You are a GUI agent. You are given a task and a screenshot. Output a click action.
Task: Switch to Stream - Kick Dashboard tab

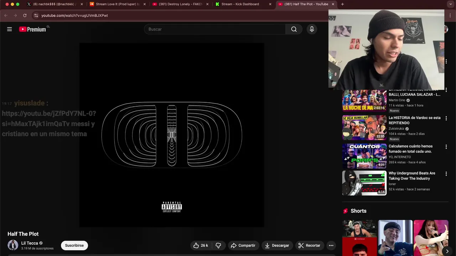click(x=243, y=4)
